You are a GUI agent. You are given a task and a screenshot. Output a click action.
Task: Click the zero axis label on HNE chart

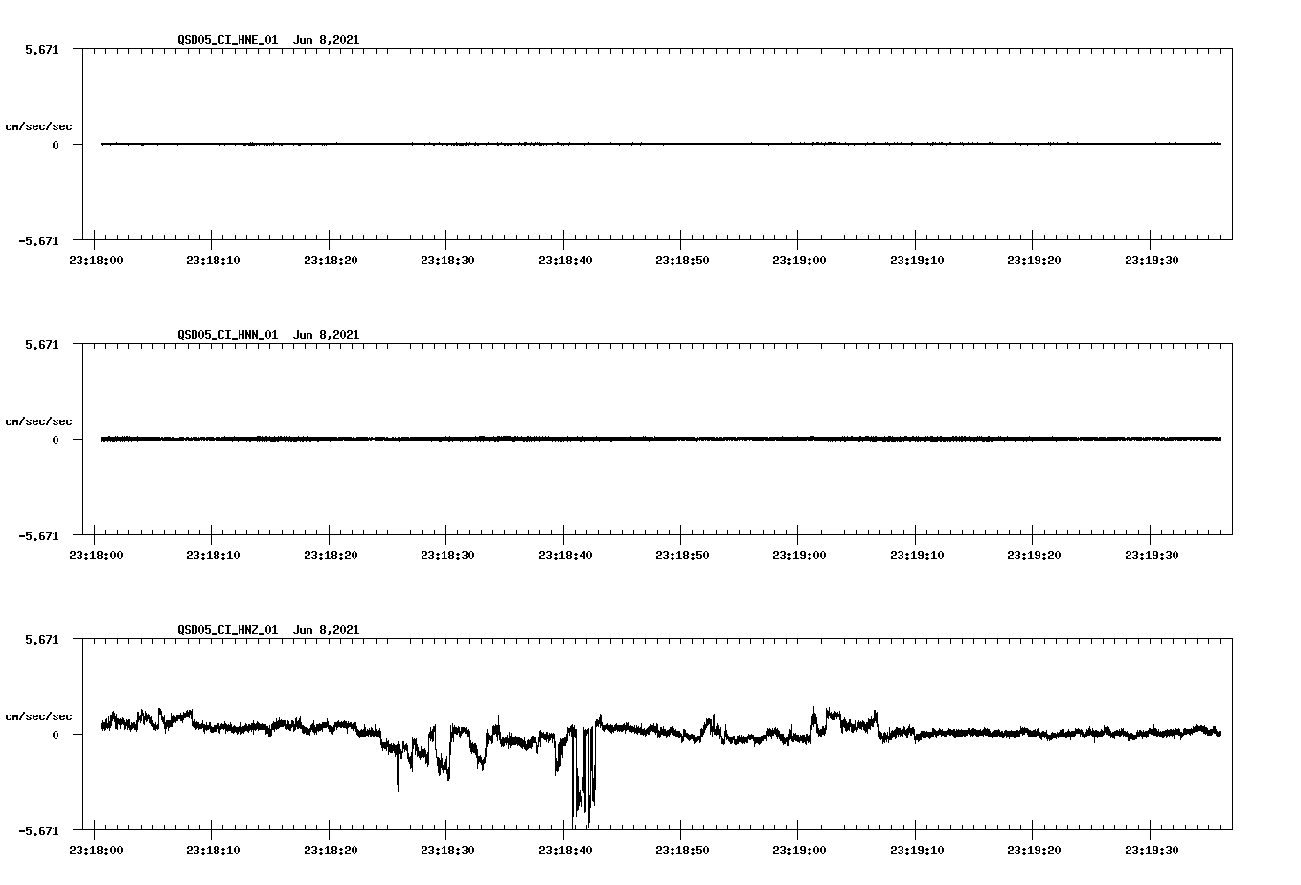coord(56,145)
